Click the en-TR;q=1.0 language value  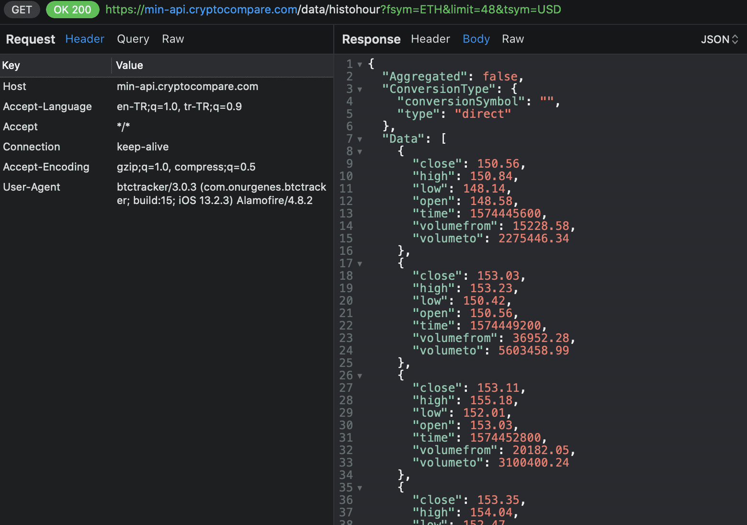click(x=179, y=106)
